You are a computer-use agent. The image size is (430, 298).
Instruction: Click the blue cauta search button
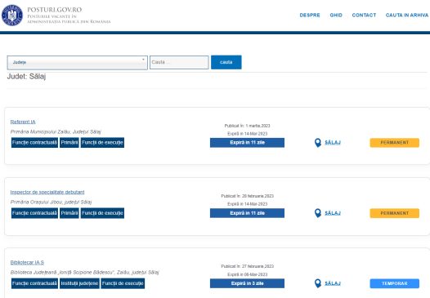click(226, 62)
